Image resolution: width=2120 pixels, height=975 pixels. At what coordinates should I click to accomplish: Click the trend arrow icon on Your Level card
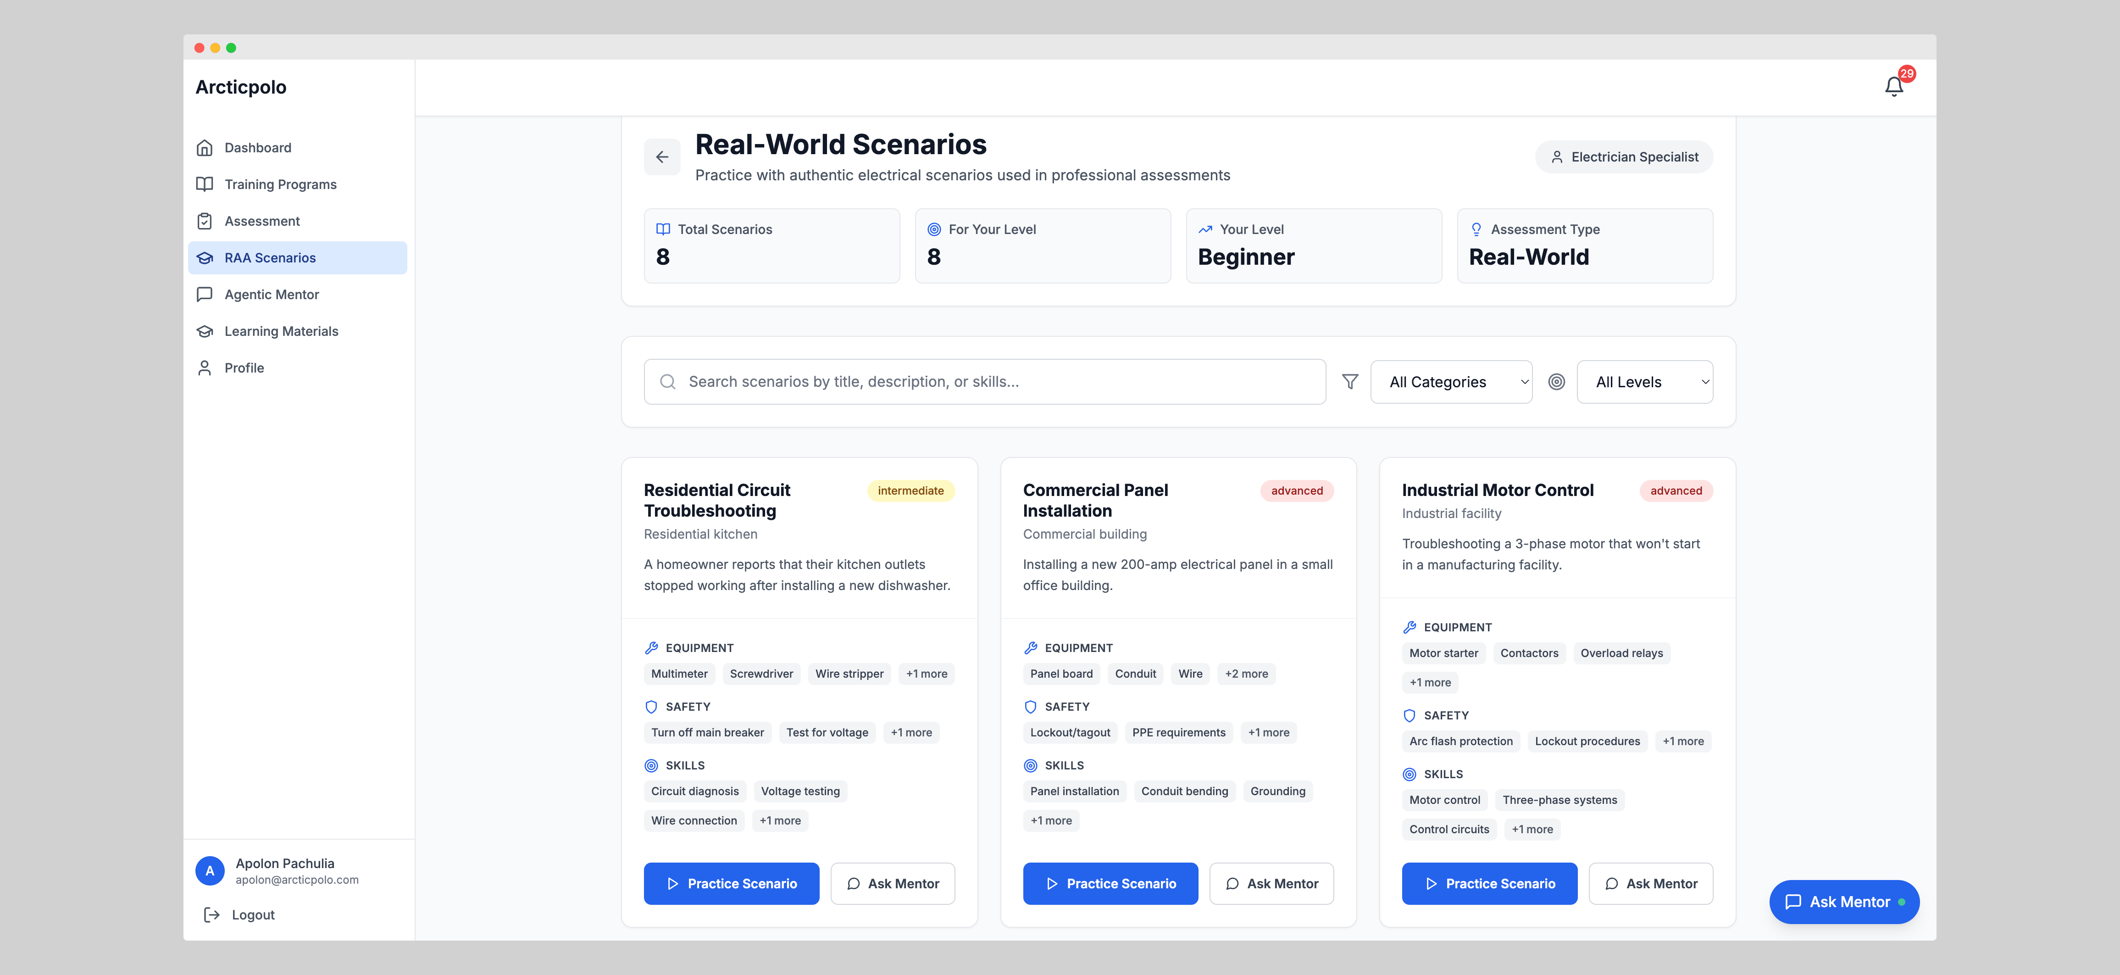pos(1205,229)
